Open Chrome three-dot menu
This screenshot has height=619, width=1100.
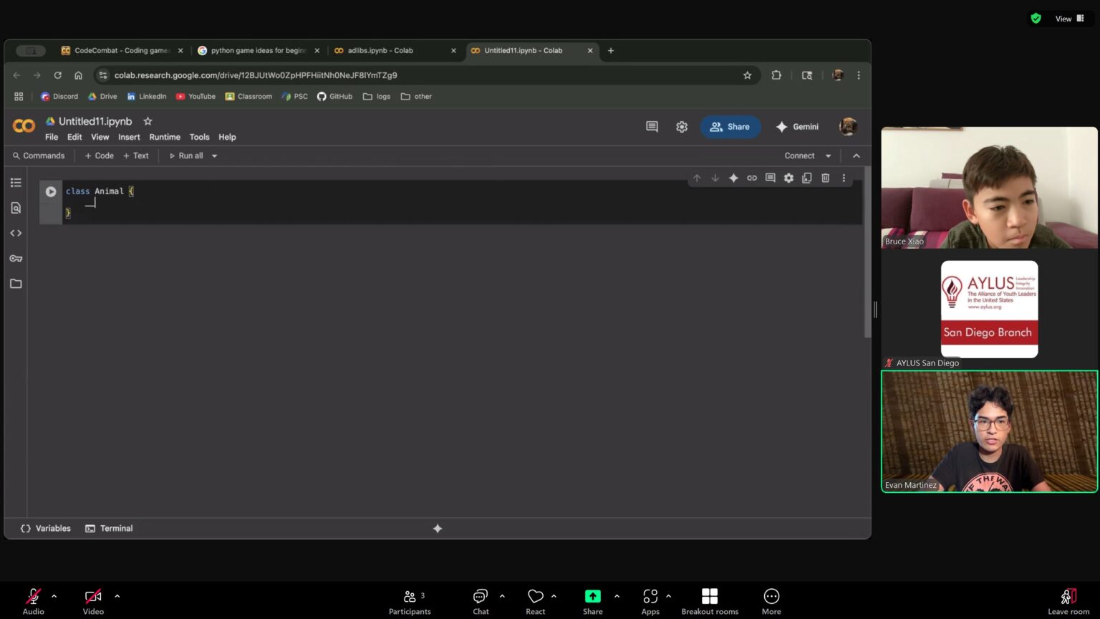[859, 75]
